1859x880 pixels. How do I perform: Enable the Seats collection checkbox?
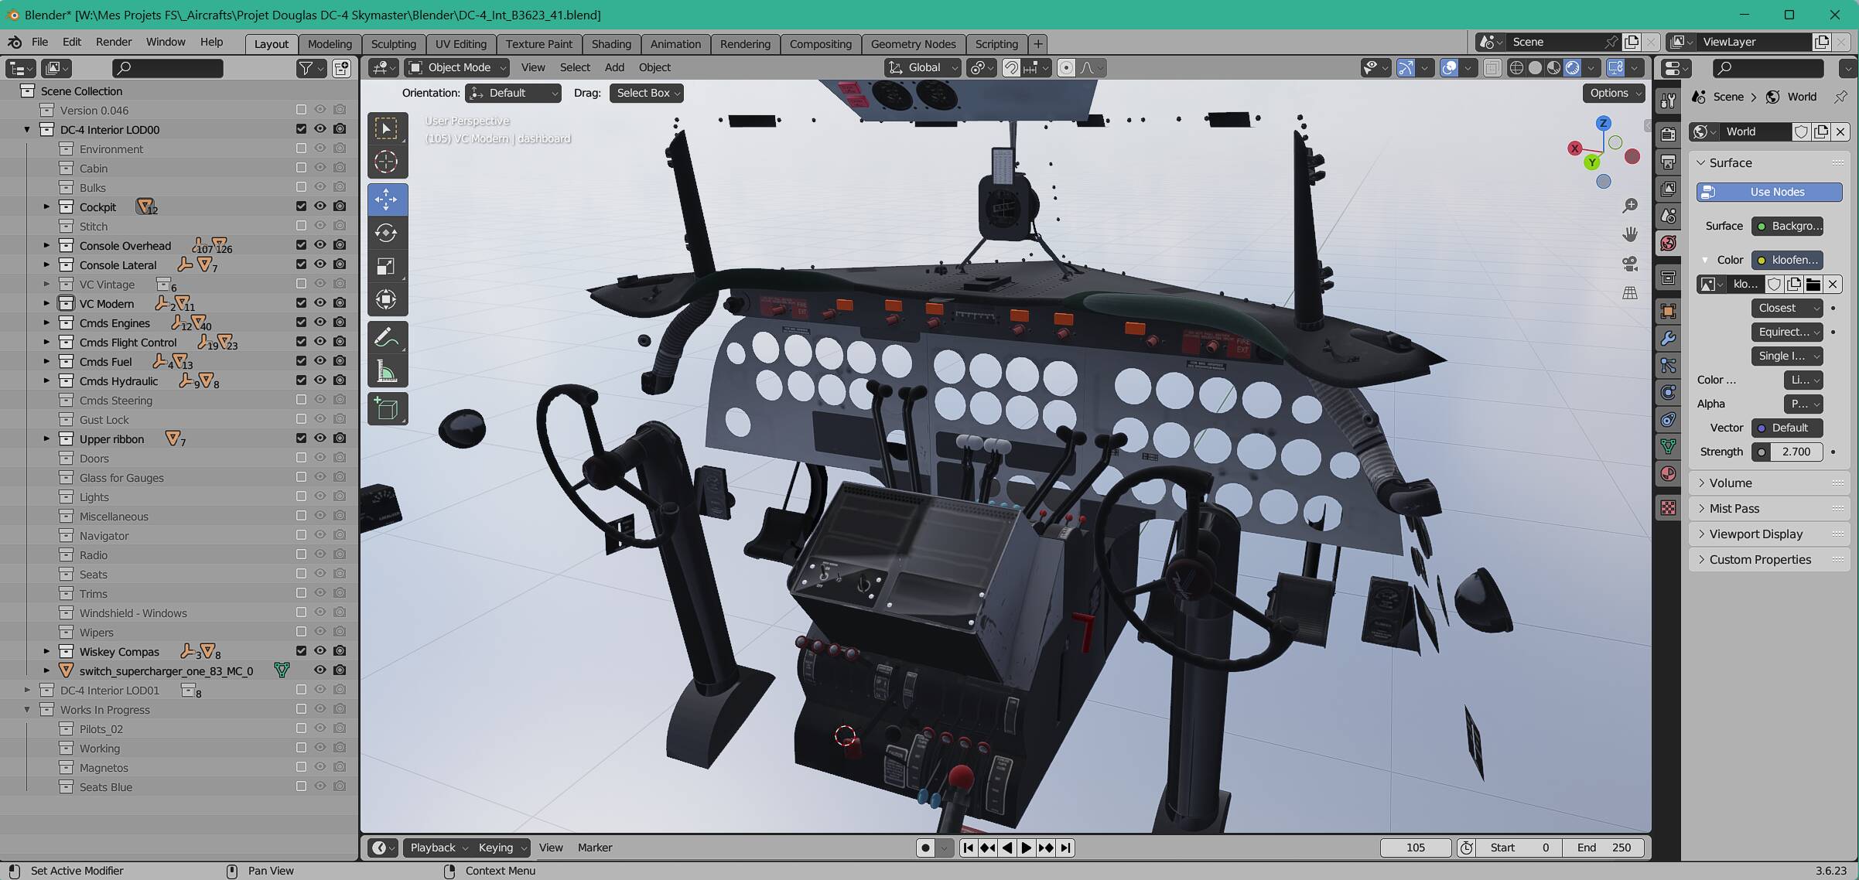(x=301, y=574)
